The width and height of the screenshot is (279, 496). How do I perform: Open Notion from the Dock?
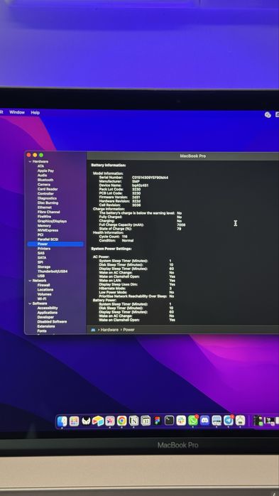click(x=133, y=421)
